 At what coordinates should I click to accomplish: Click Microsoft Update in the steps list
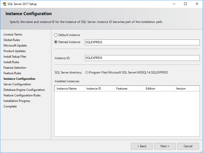point(15,46)
